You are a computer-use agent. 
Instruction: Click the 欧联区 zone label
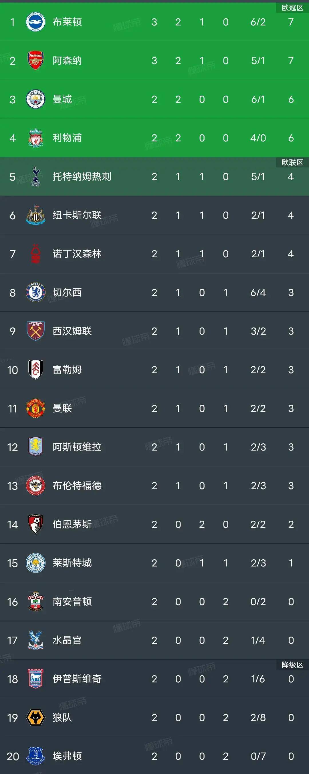(x=292, y=163)
